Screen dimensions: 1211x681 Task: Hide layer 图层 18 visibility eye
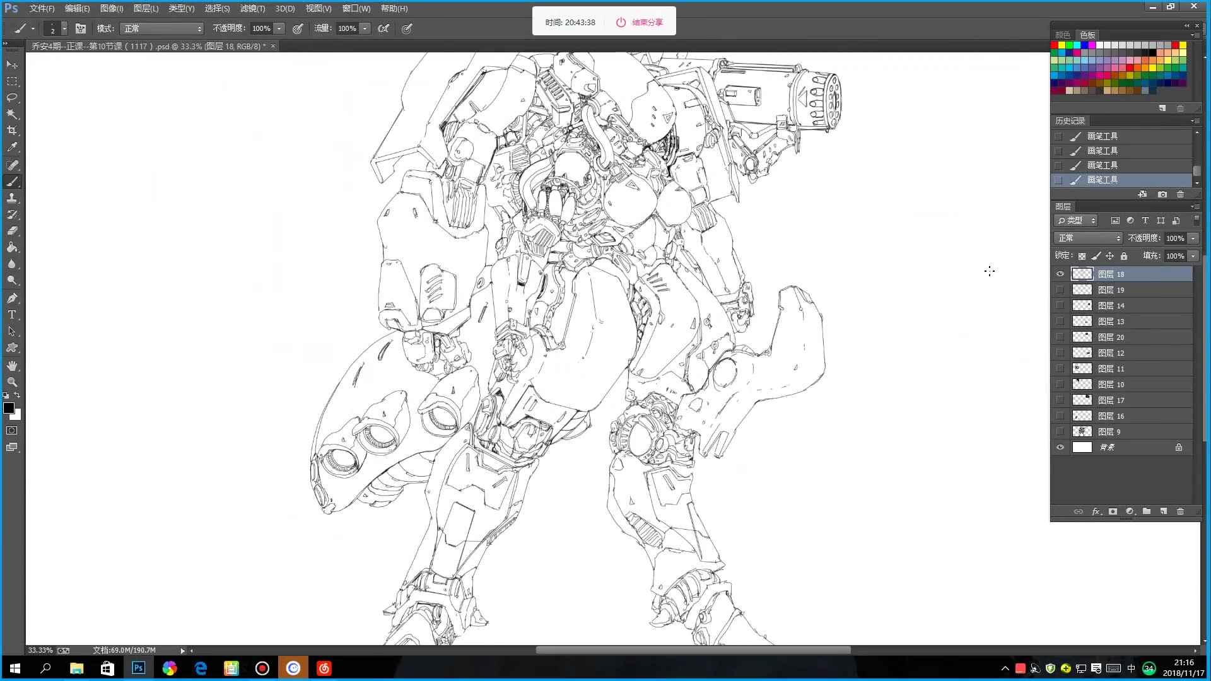1060,274
